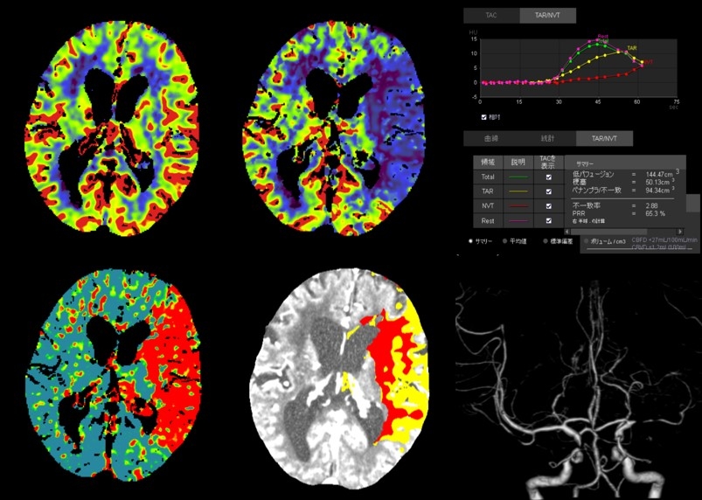Uncheck TAC display for TAR row
The image size is (702, 500).
[548, 191]
